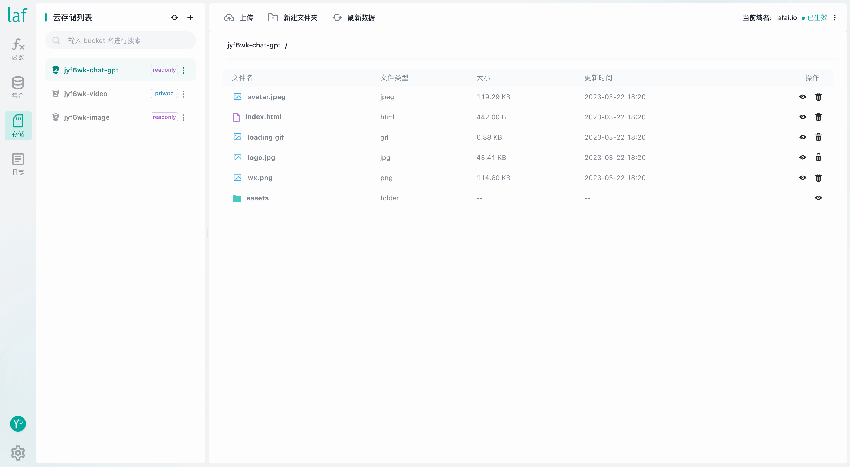Switch to the 存储 storage tab
Image resolution: width=850 pixels, height=467 pixels.
click(x=18, y=126)
